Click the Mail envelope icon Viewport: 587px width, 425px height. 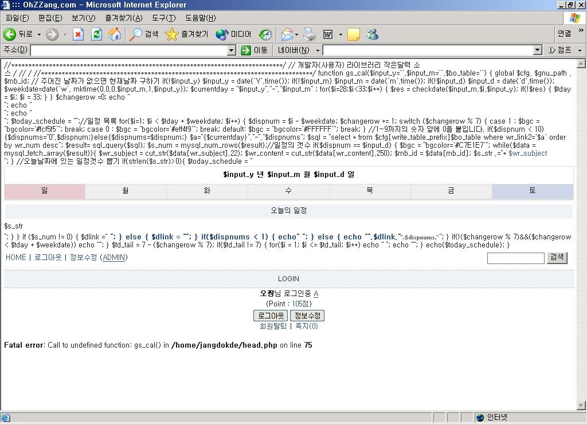click(287, 34)
